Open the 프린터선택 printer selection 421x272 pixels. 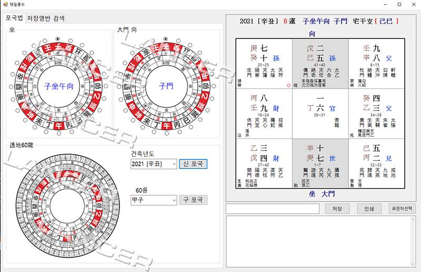(402, 208)
